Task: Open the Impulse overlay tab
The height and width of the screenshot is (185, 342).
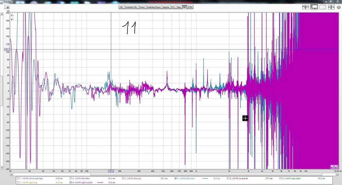Action: pyautogui.click(x=166, y=7)
